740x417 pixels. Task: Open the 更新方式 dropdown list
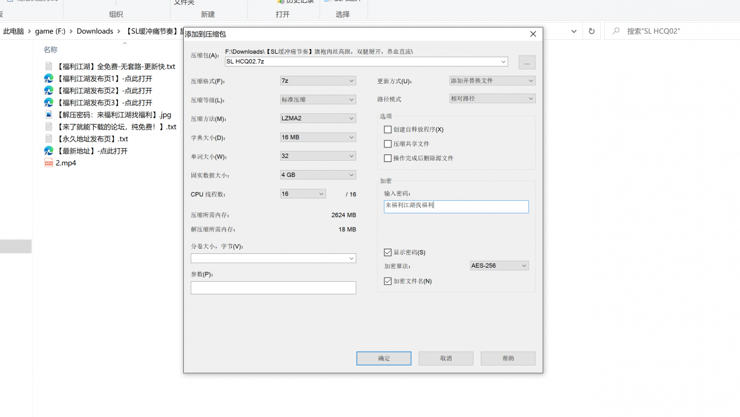492,81
